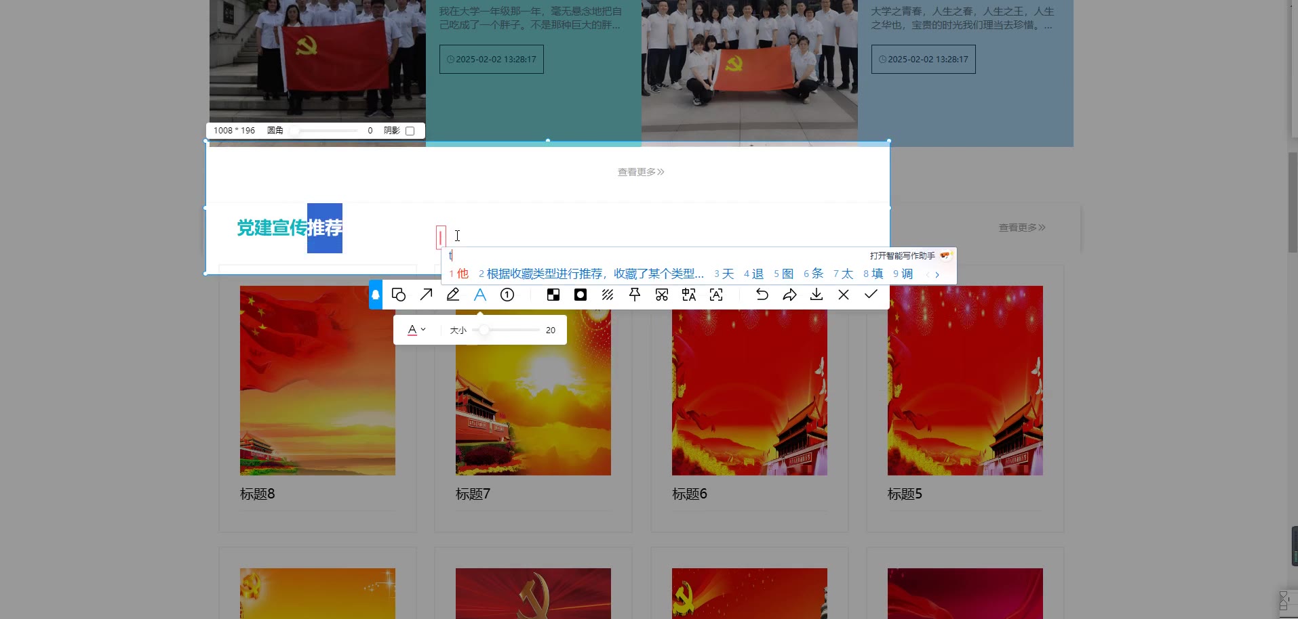Undo the last annotation
1298x619 pixels.
click(x=762, y=295)
